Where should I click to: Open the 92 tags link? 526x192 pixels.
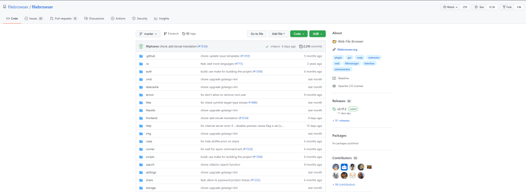tap(189, 34)
